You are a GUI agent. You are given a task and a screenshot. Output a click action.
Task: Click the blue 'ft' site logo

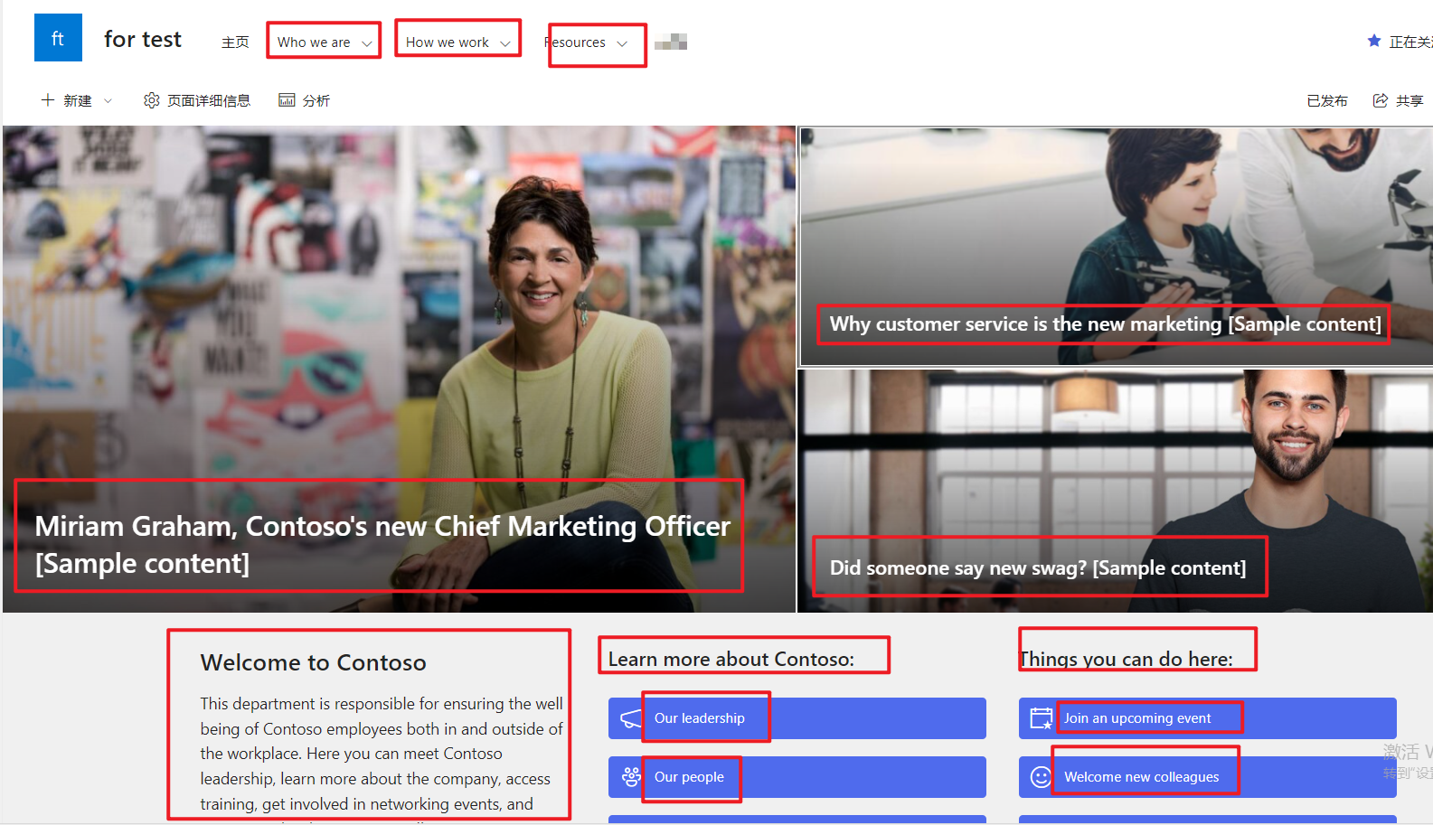pos(58,38)
